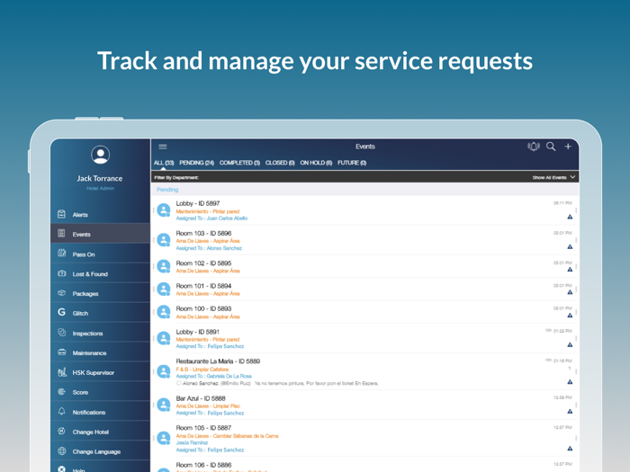The image size is (630, 472).
Task: Click avatar icon of Room 101 event
Action: [x=164, y=289]
